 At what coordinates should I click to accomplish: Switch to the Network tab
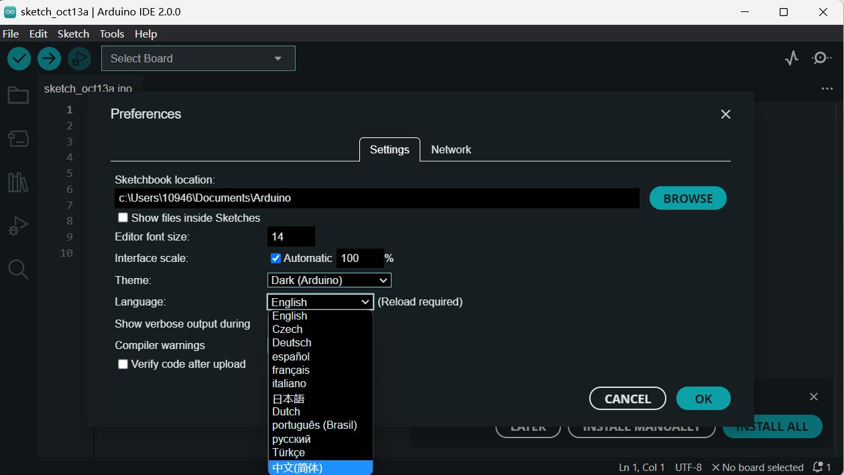[x=451, y=149]
